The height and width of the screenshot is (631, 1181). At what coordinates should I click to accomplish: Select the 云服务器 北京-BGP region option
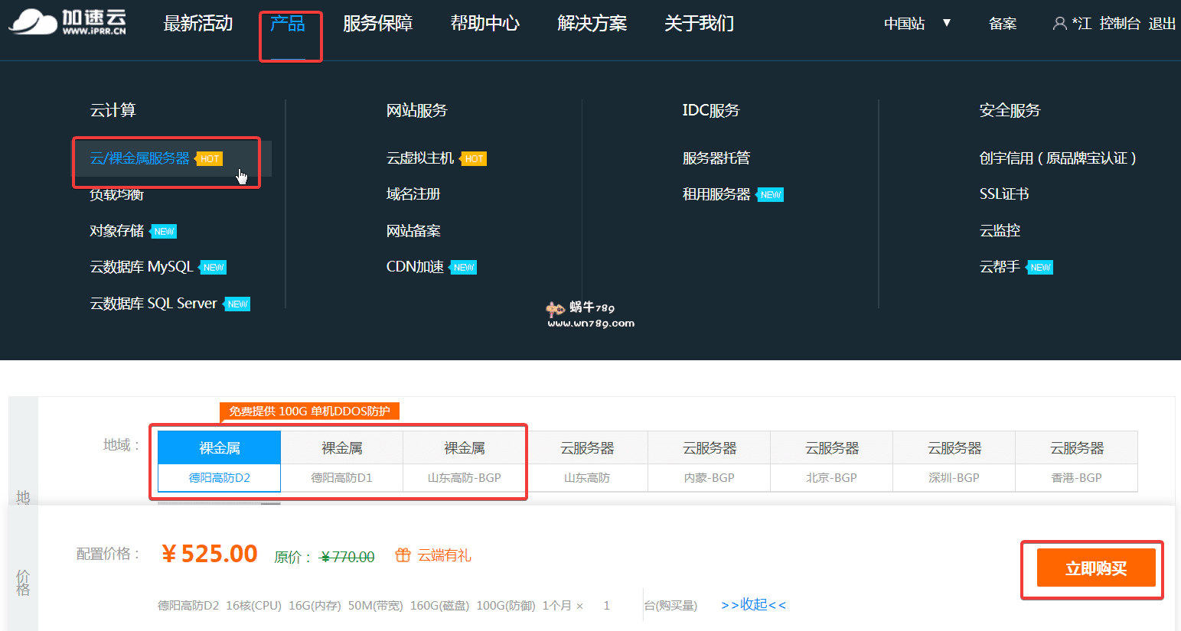coord(831,462)
